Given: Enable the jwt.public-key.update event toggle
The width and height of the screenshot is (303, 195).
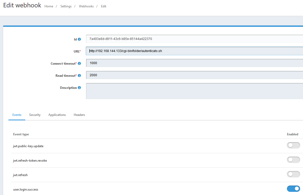Looking at the screenshot, I should (293, 145).
